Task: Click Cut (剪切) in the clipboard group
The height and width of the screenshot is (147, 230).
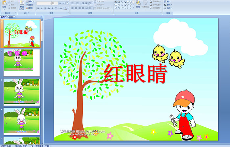Action: [x=11, y=2]
